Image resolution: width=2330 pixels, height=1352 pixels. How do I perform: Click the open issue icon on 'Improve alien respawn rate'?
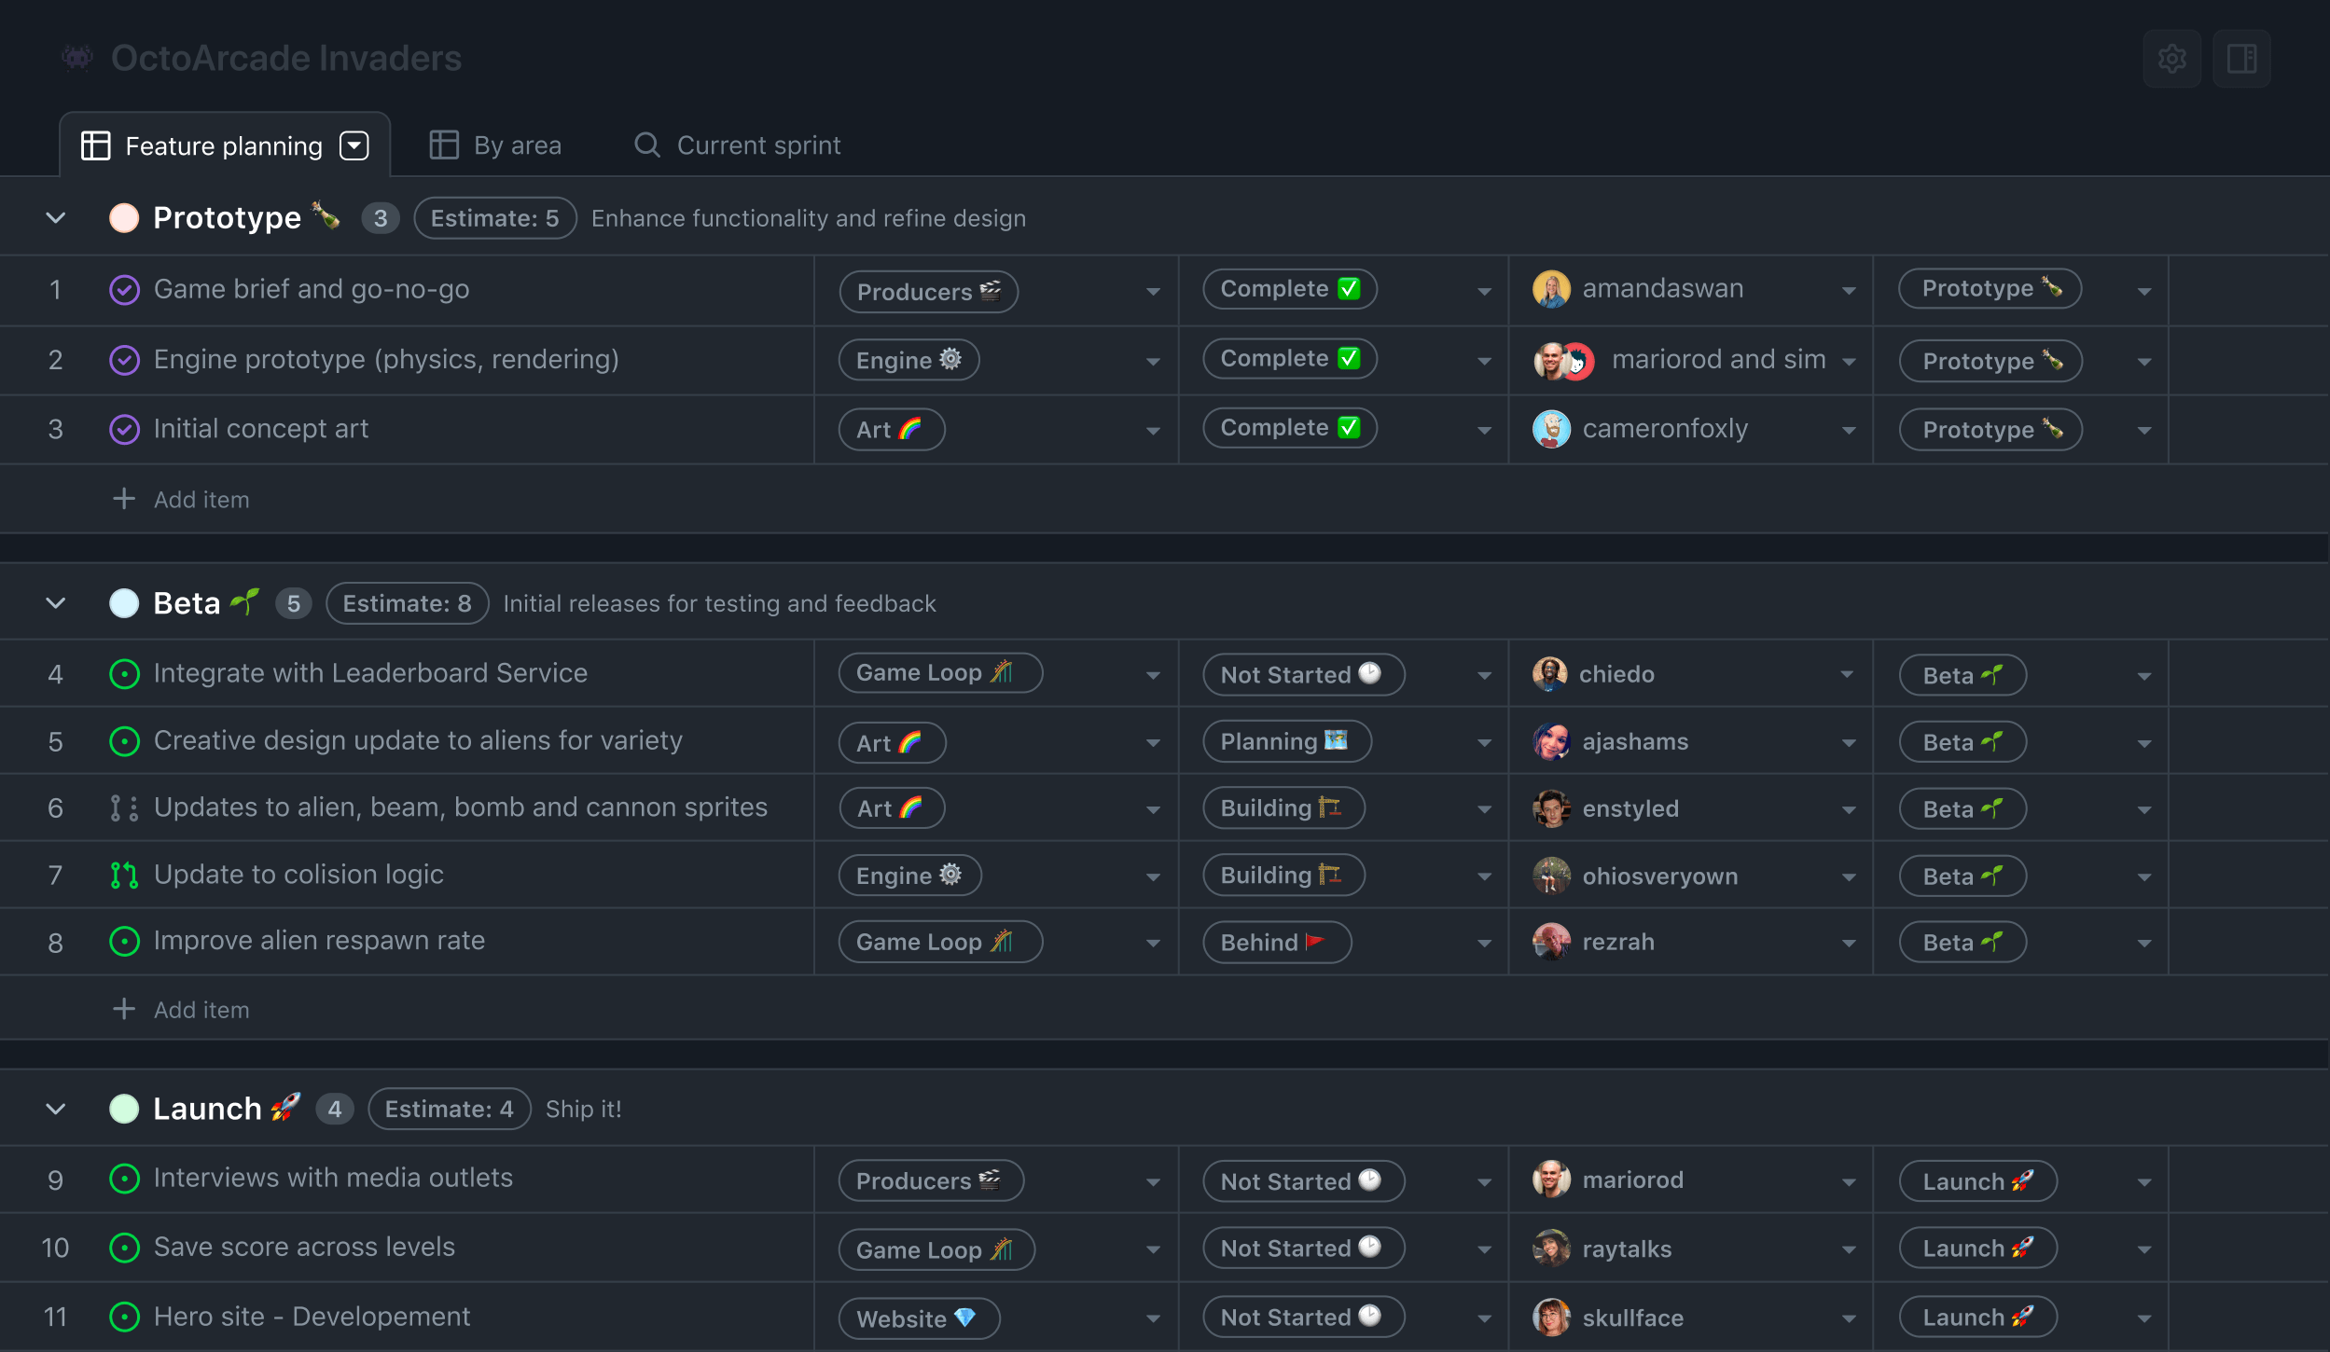[125, 942]
